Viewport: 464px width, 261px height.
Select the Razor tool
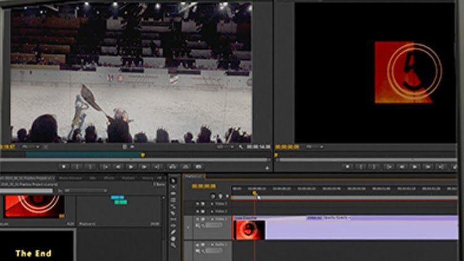point(173,213)
